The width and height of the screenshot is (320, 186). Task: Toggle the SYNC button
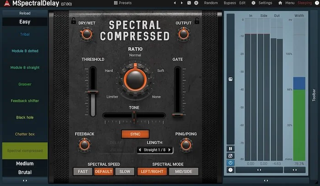tap(135, 134)
